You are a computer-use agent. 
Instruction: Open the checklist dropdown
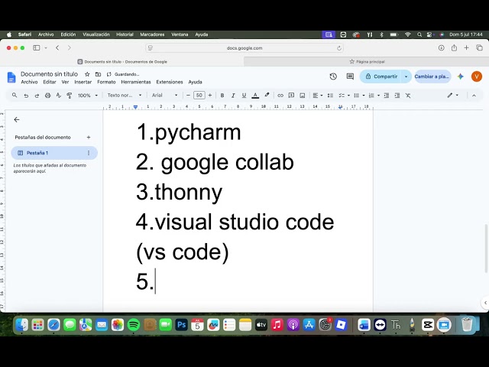344,95
